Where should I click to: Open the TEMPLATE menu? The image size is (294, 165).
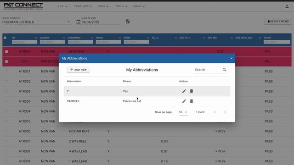pos(83,6)
